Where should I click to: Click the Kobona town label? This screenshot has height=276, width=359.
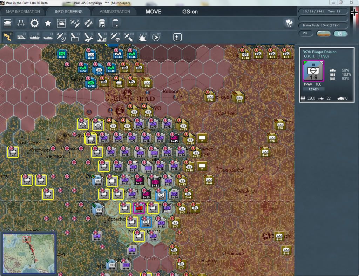[x=171, y=91]
